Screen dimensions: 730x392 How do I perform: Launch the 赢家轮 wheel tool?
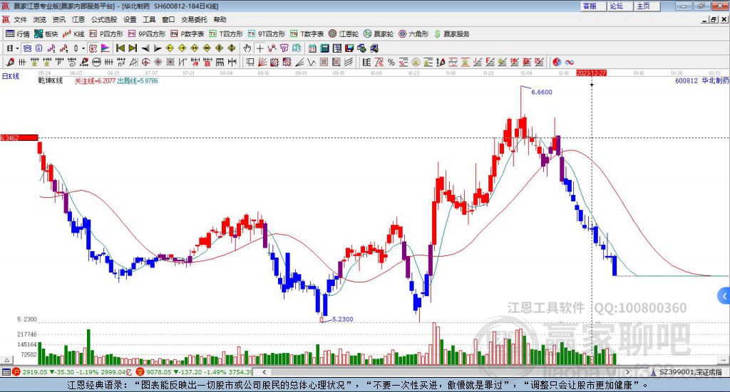379,34
